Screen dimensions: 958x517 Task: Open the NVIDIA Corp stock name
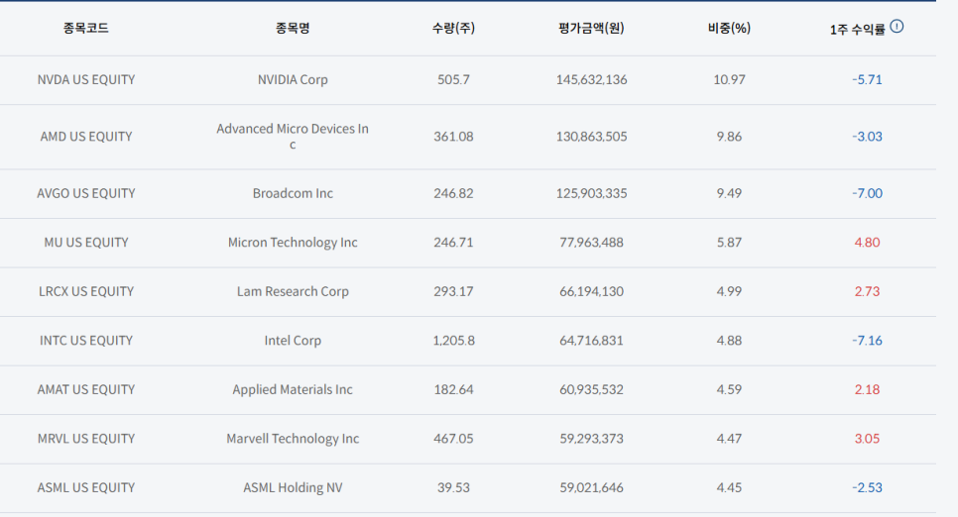(293, 80)
